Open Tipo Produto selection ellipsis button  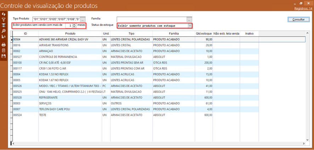pos(83,19)
